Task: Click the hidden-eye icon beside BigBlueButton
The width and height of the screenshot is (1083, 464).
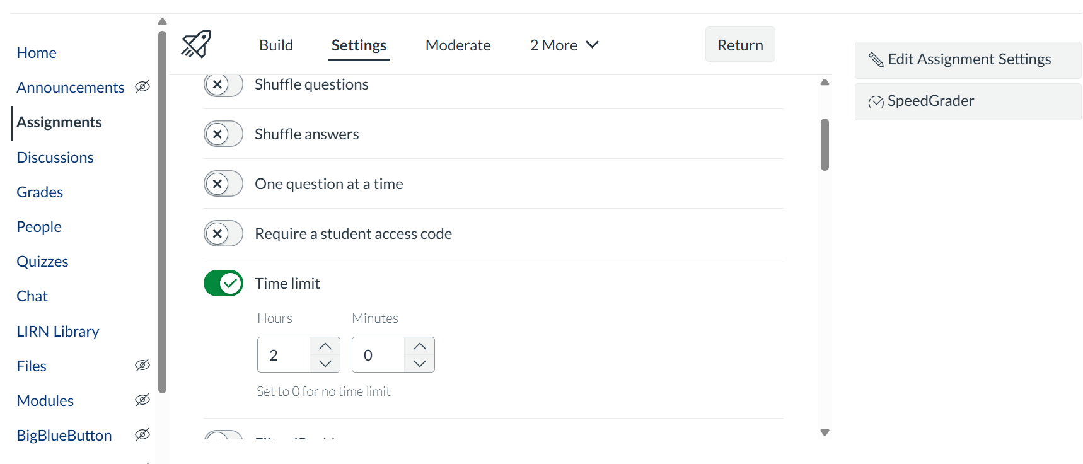Action: point(142,434)
